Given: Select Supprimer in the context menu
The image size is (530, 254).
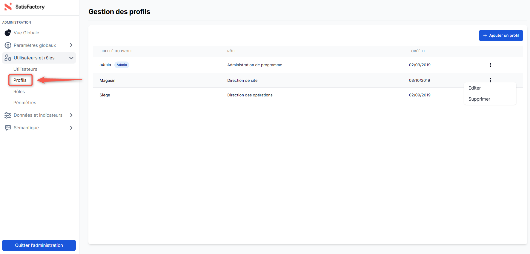Looking at the screenshot, I should pyautogui.click(x=479, y=99).
